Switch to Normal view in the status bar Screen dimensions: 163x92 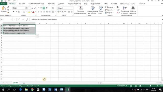click(131, 86)
